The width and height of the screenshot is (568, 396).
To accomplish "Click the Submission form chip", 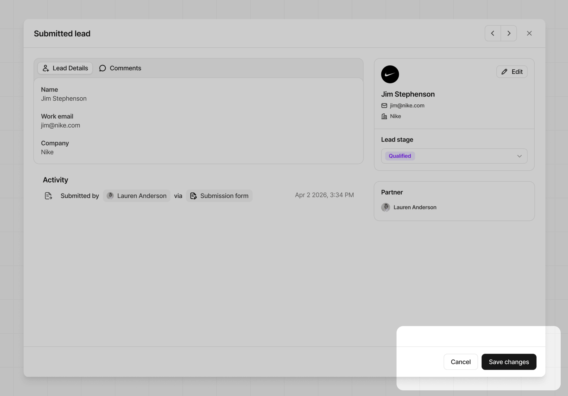I will [219, 196].
